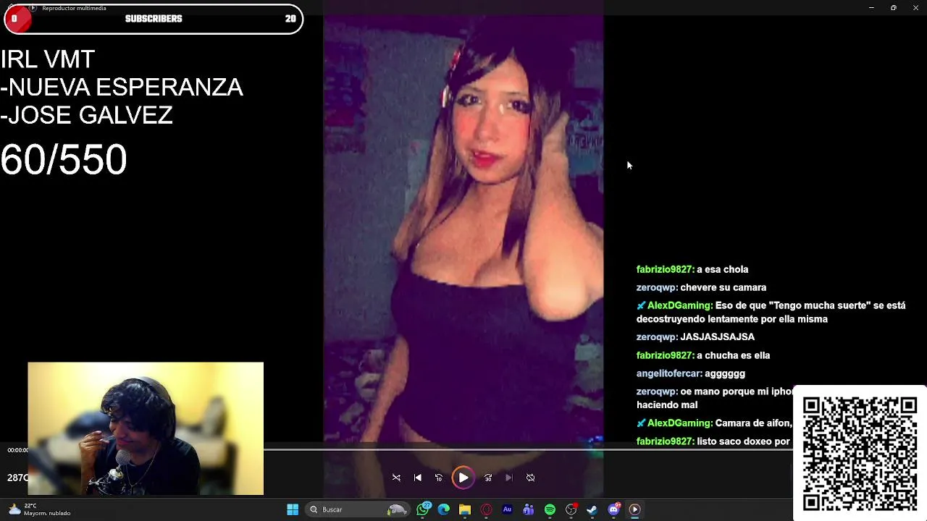Open the Windows Start menu
927x521 pixels.
click(x=293, y=509)
